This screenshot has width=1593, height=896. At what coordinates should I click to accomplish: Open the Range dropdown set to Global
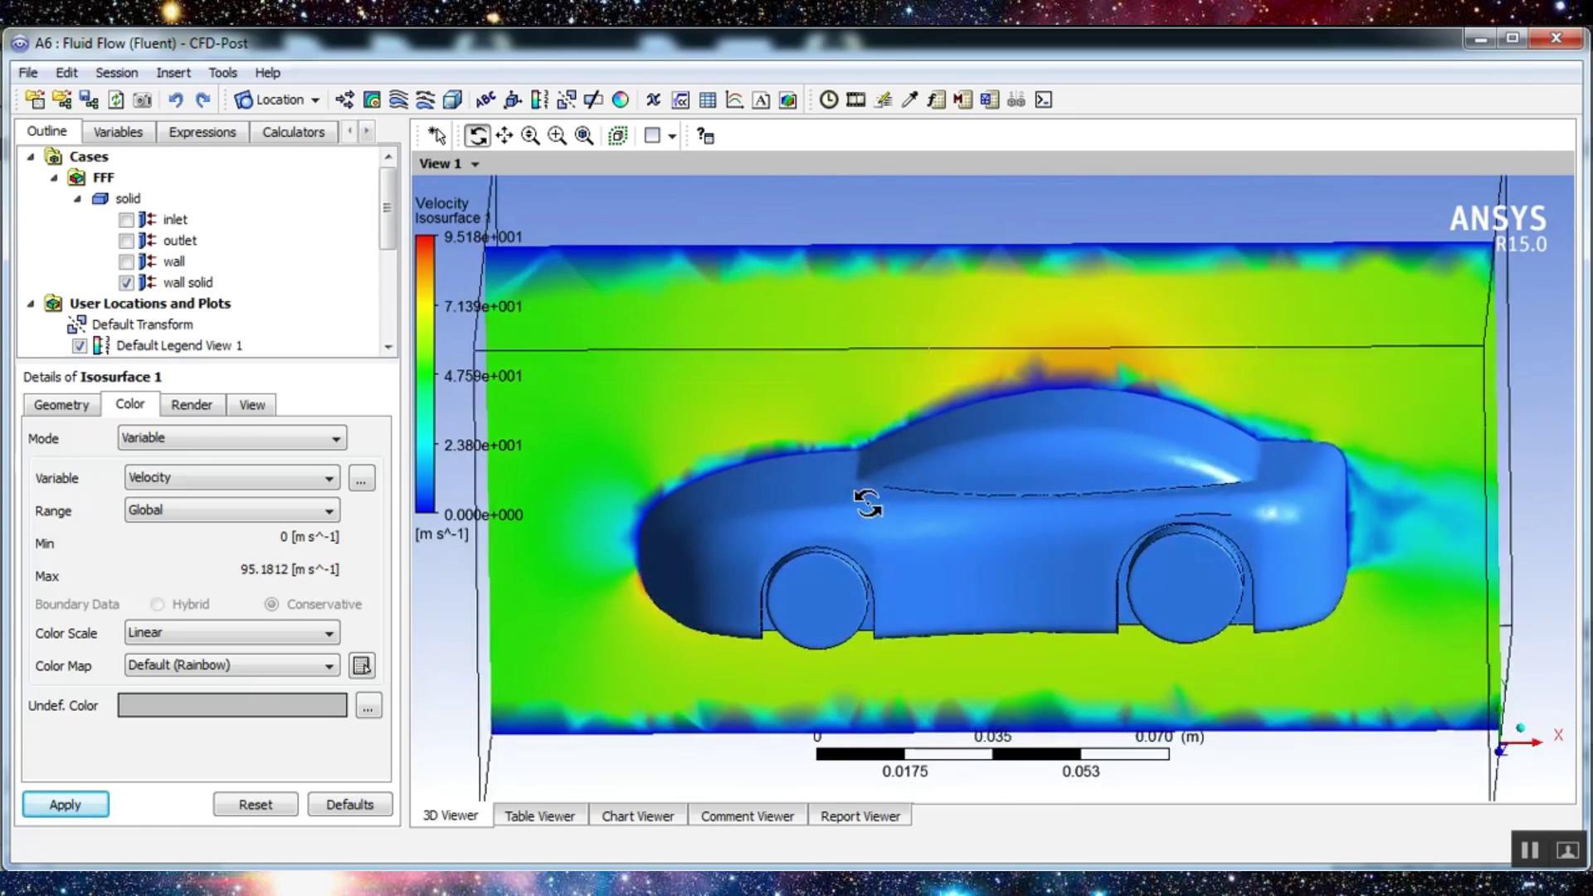click(231, 510)
